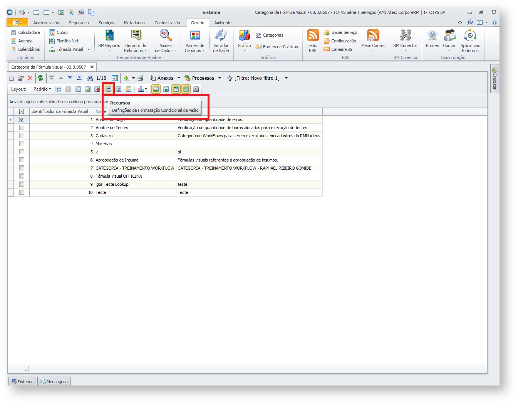Open the Gerador de Saída tool

click(221, 41)
